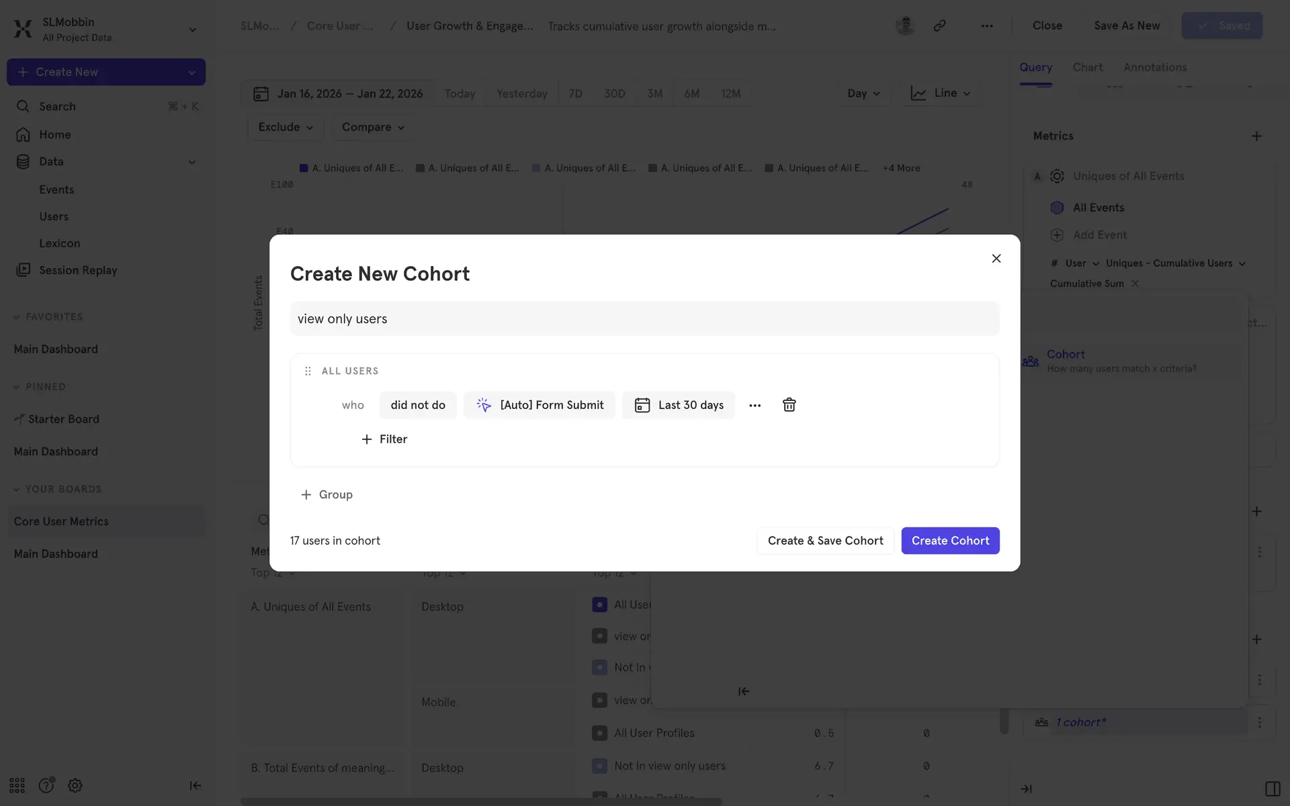
Task: Click the copy link icon in header
Action: 939,26
